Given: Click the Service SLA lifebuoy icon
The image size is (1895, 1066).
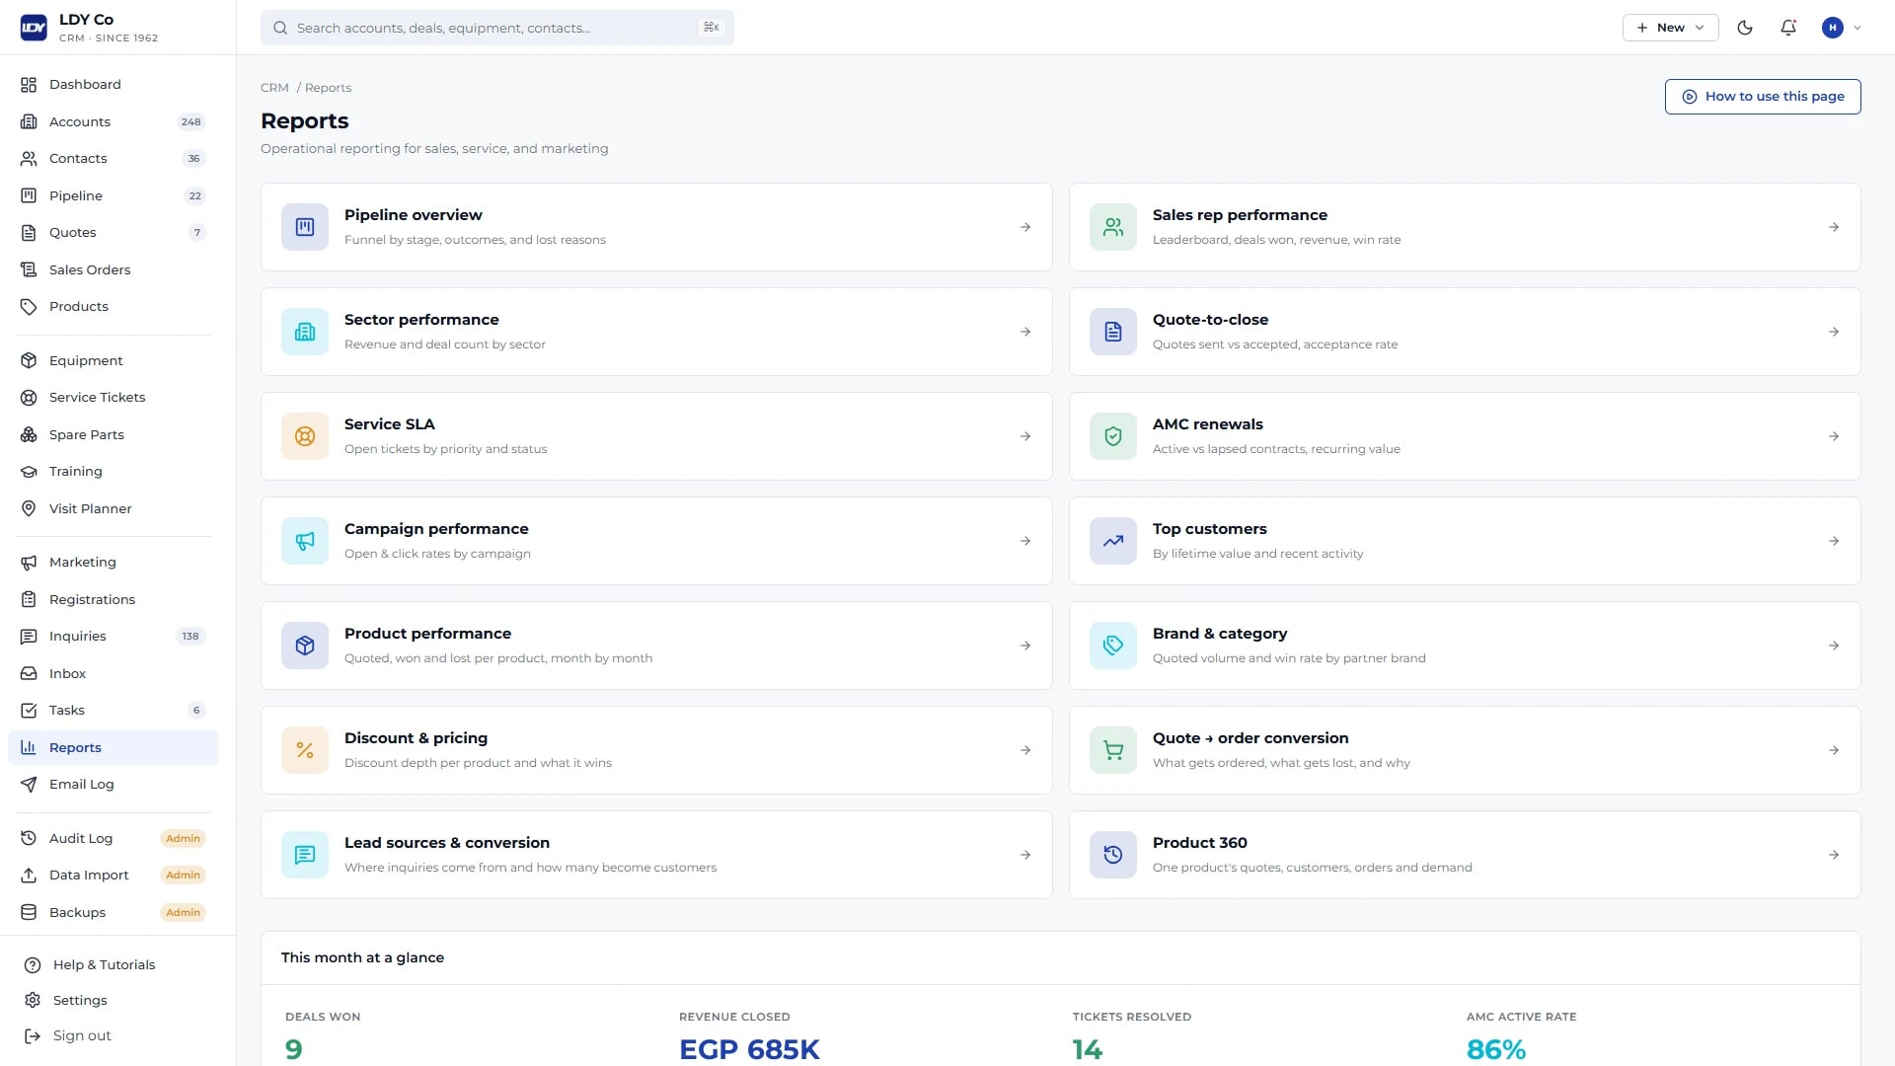Looking at the screenshot, I should [305, 436].
